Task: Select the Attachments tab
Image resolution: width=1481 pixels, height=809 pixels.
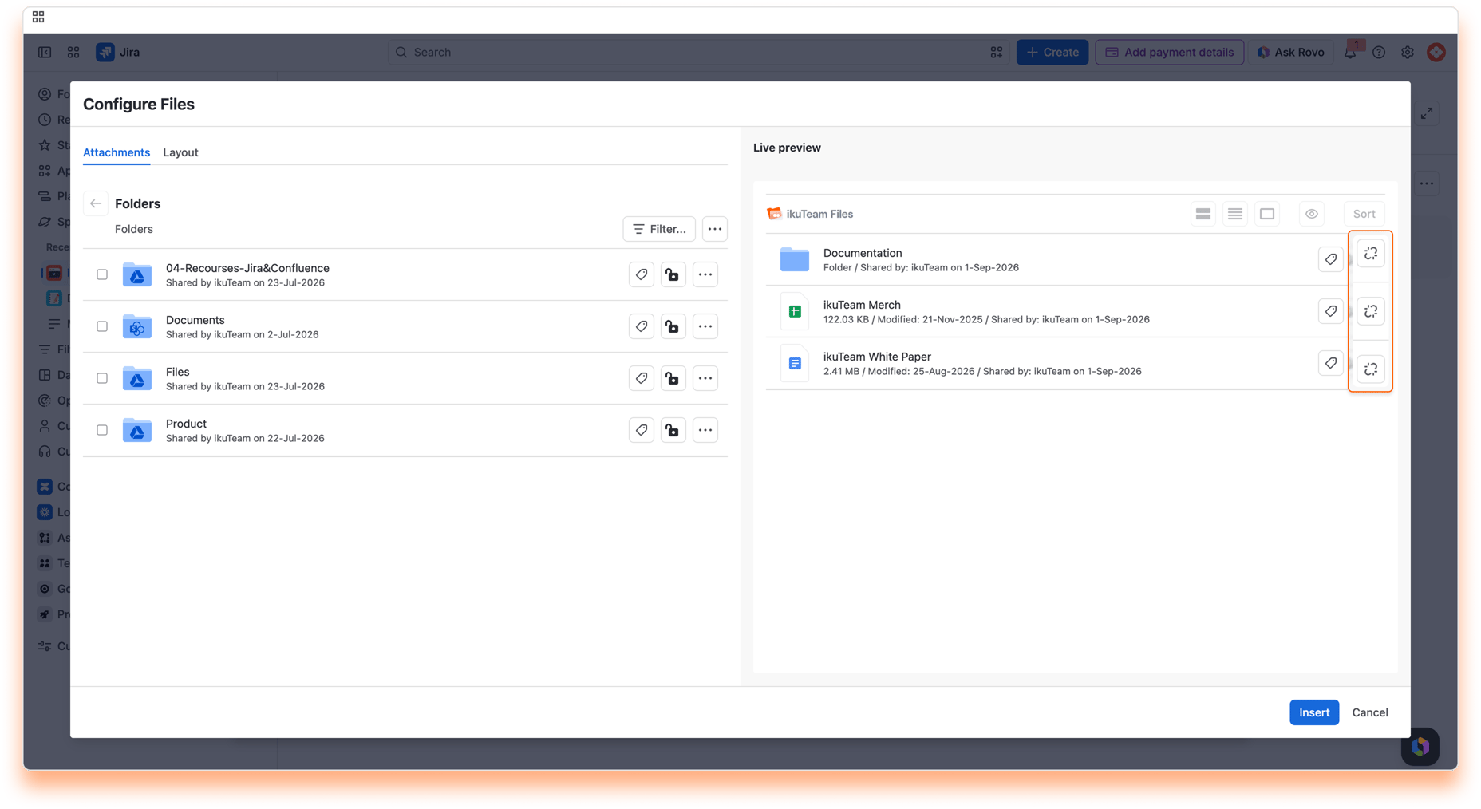Action: pos(117,152)
